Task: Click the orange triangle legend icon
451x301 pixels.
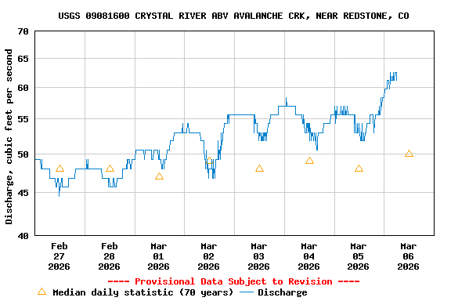Action: [41, 292]
